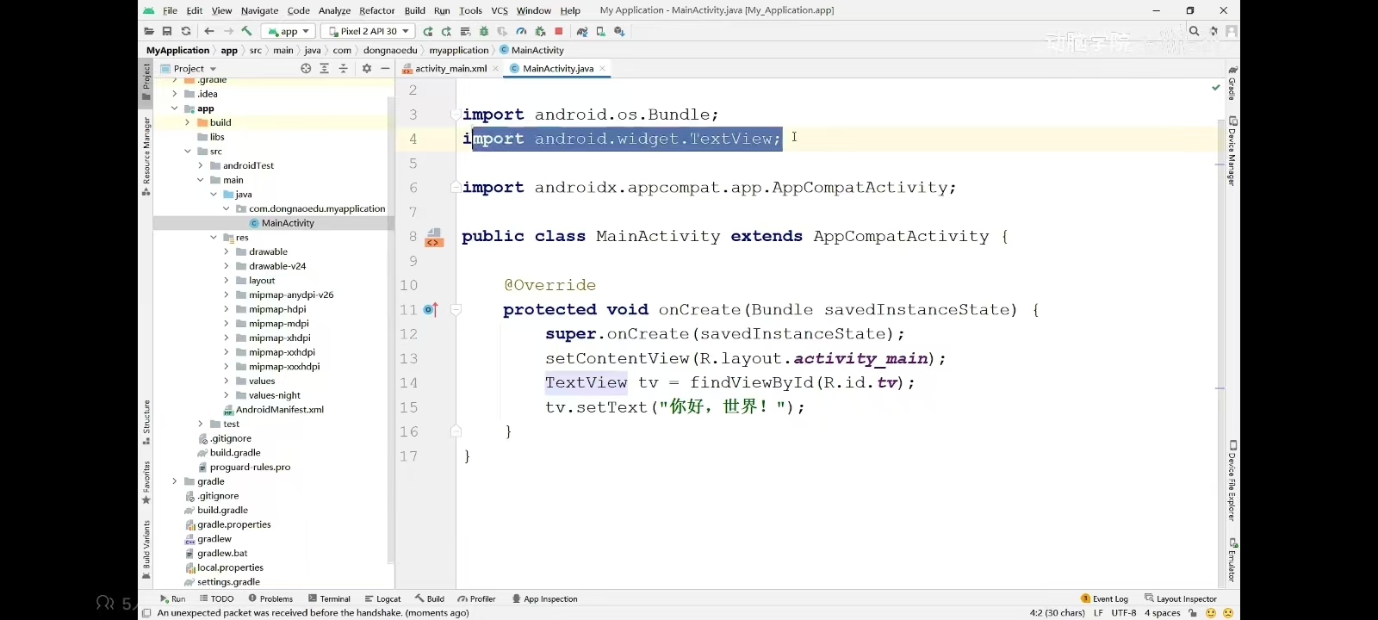
Task: Open the SDK Manager toolbar icon
Action: [x=619, y=31]
